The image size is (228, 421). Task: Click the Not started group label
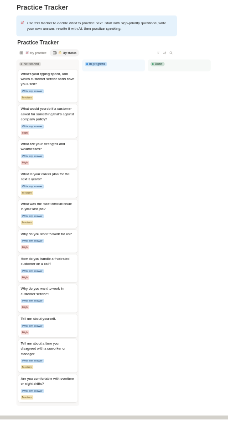click(30, 64)
